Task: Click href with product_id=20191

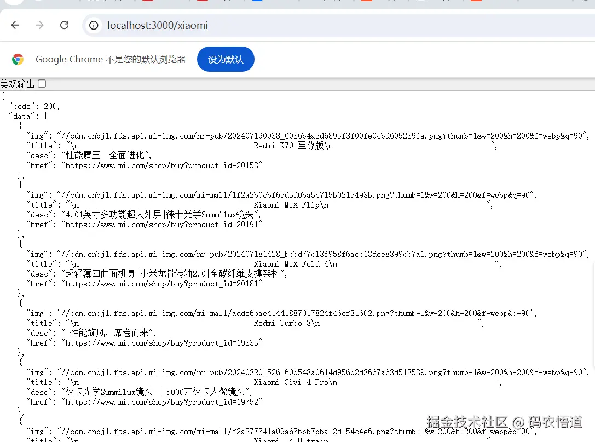Action: (x=162, y=225)
